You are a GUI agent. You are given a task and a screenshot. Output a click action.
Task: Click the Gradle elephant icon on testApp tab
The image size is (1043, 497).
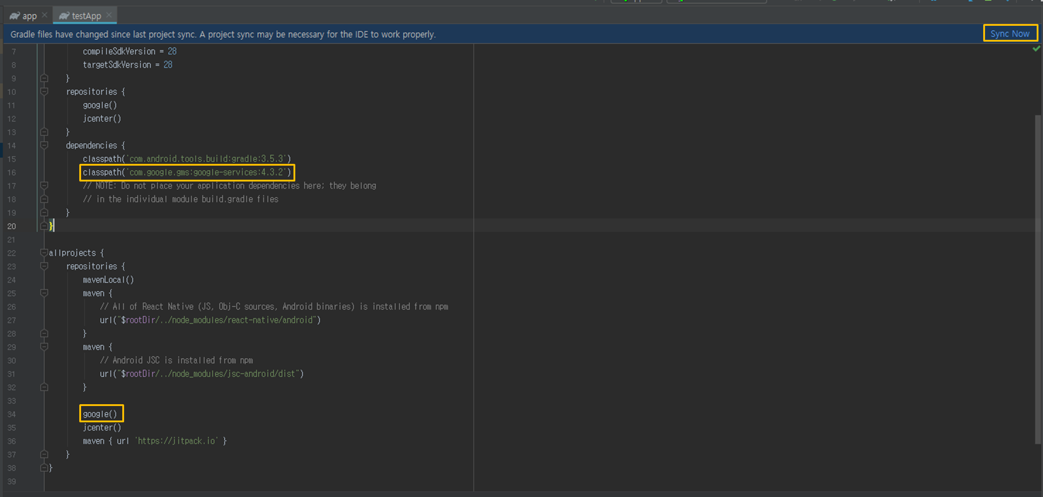pyautogui.click(x=64, y=16)
